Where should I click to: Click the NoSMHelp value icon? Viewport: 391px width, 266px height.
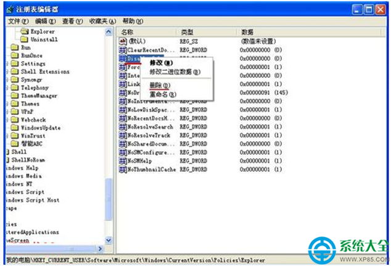123,161
